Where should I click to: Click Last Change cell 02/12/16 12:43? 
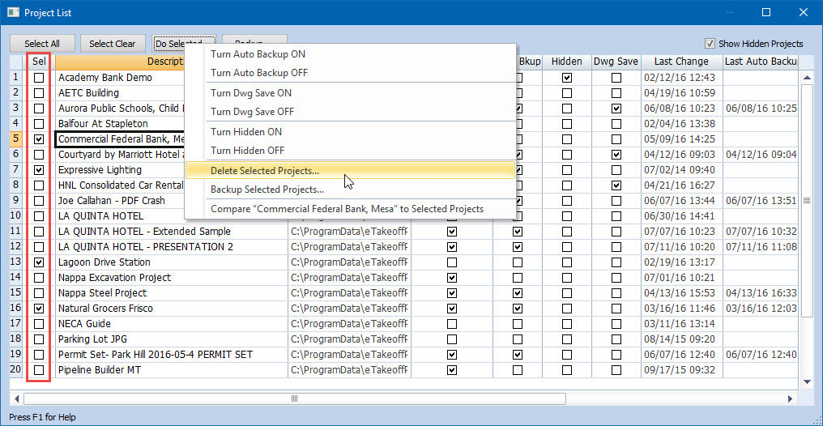click(x=681, y=78)
